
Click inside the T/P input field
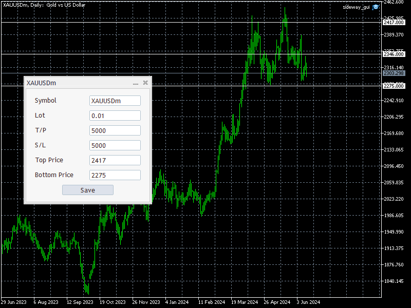pyautogui.click(x=115, y=130)
